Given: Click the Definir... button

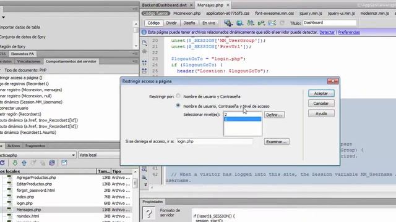Looking at the screenshot, I should [274, 115].
